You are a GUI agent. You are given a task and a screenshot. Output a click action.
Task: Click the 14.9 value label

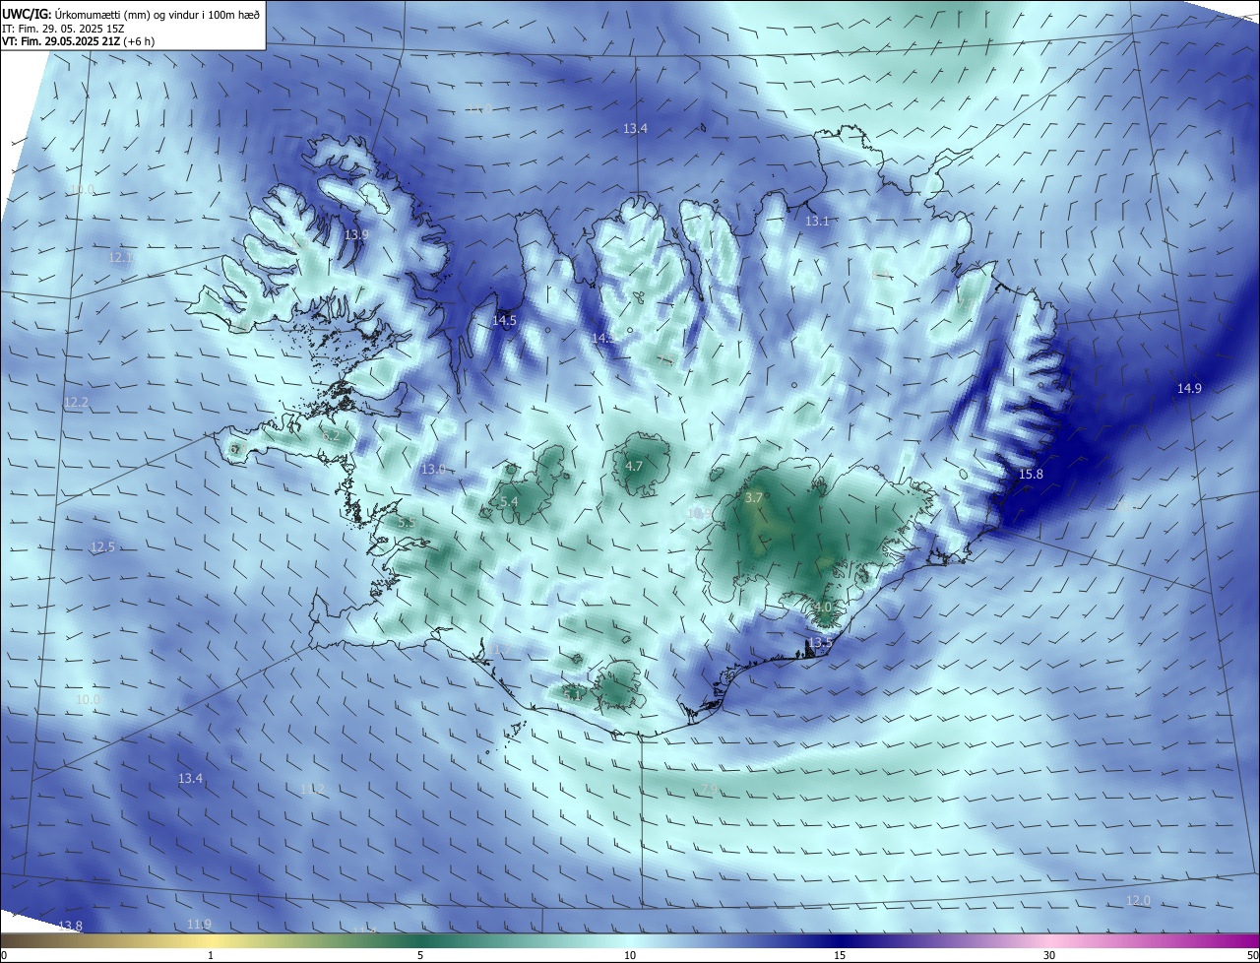click(x=1189, y=389)
